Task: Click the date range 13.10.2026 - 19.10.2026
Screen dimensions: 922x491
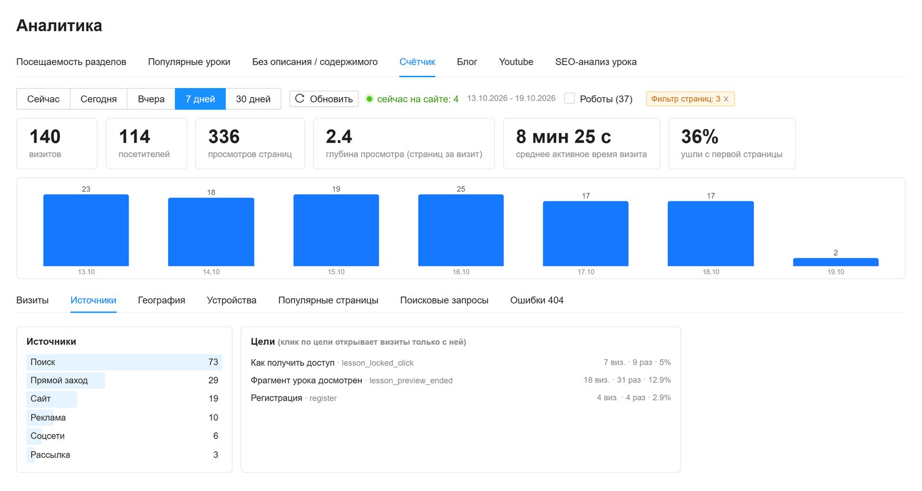Action: [511, 98]
